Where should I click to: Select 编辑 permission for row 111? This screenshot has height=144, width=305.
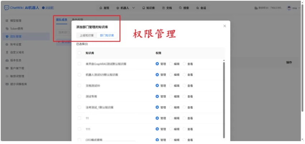[x=171, y=129]
